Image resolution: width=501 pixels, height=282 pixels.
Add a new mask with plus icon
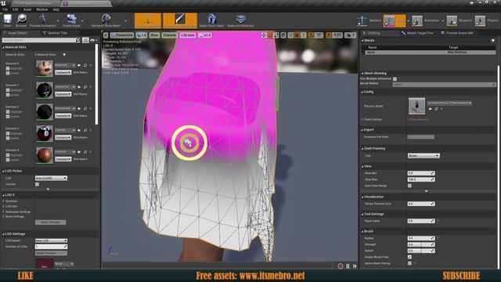(x=492, y=40)
